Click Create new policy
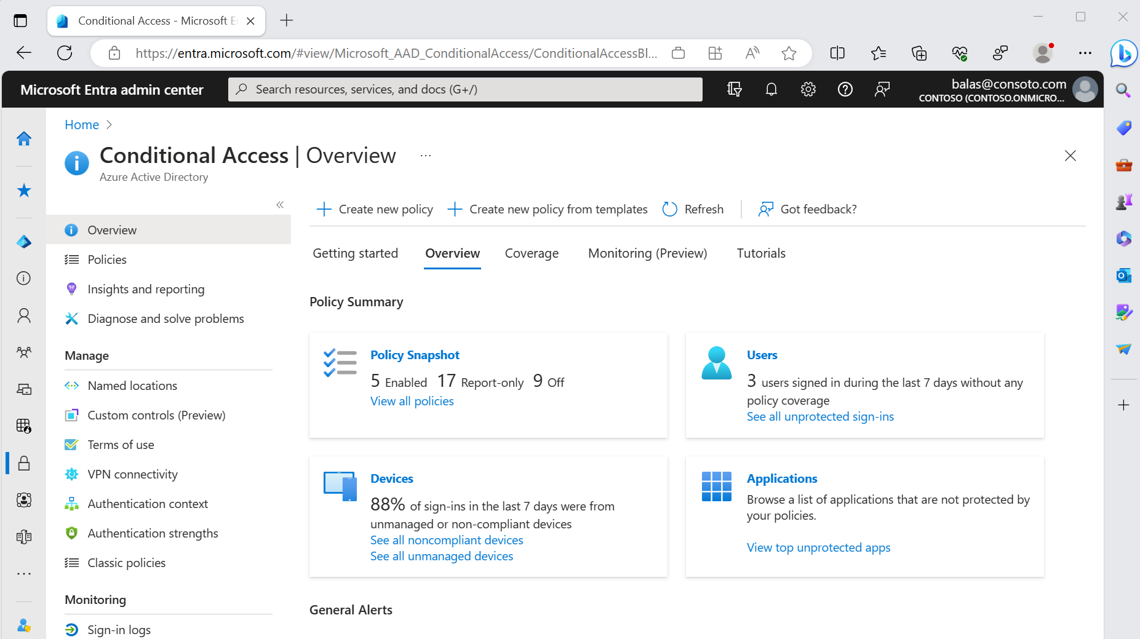 (x=375, y=209)
